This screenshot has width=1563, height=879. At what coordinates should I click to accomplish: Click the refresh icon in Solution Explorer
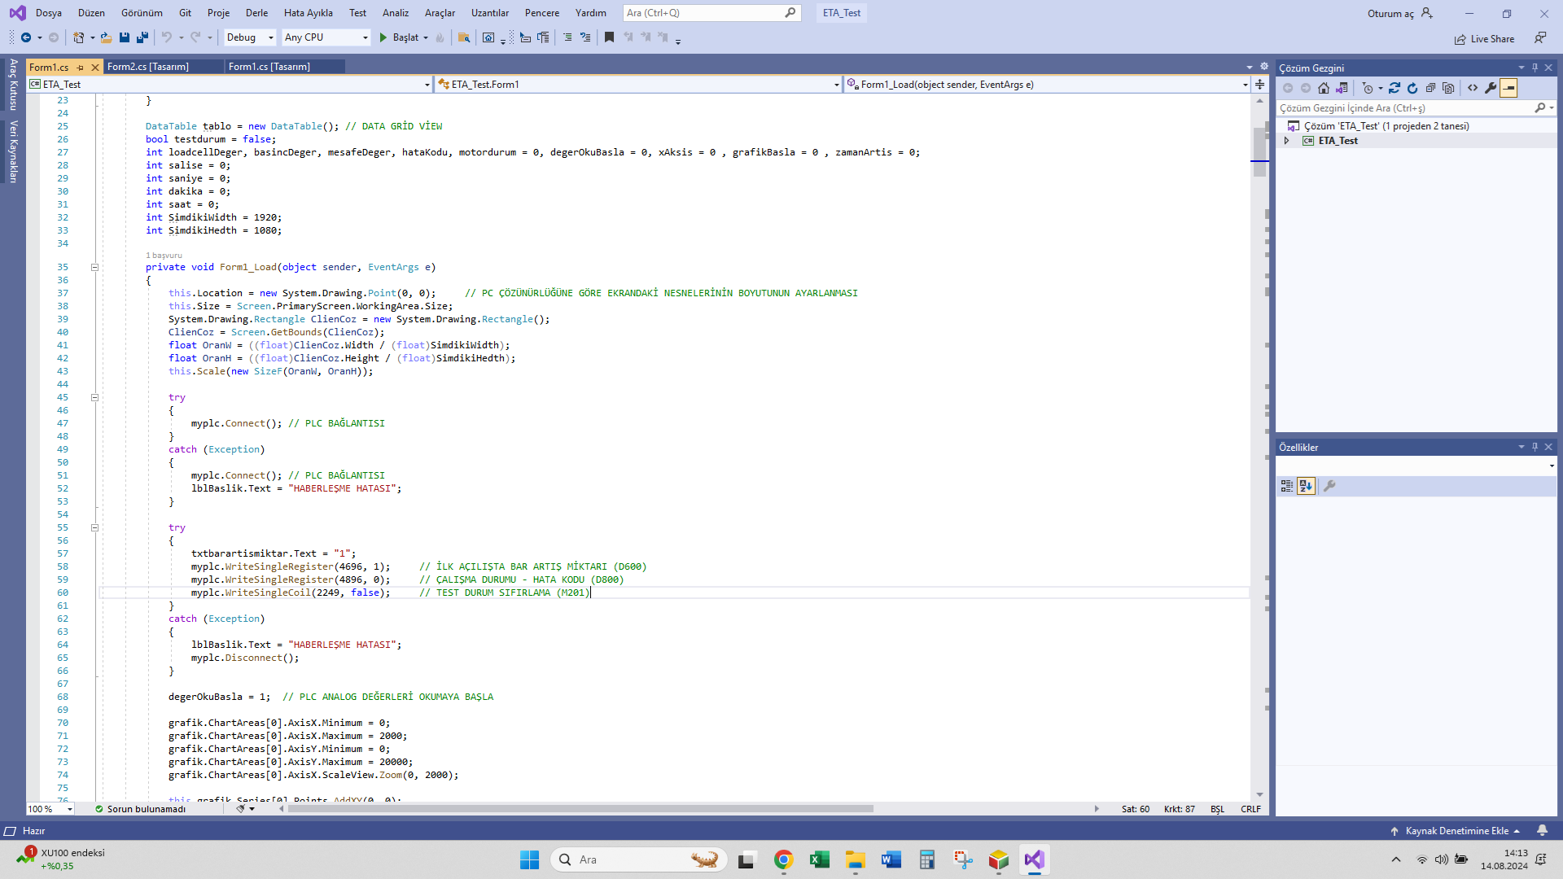1412,88
